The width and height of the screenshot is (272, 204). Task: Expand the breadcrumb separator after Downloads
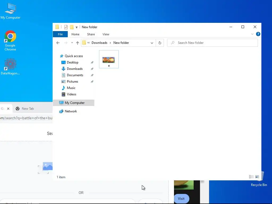click(x=110, y=43)
